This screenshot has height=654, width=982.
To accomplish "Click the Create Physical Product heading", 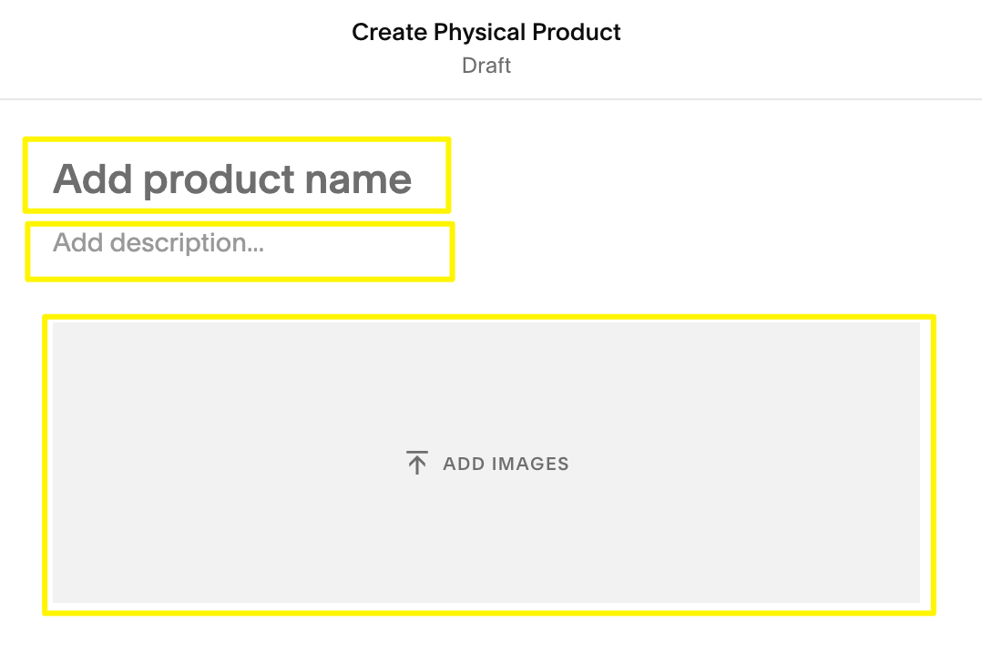I will (x=486, y=33).
